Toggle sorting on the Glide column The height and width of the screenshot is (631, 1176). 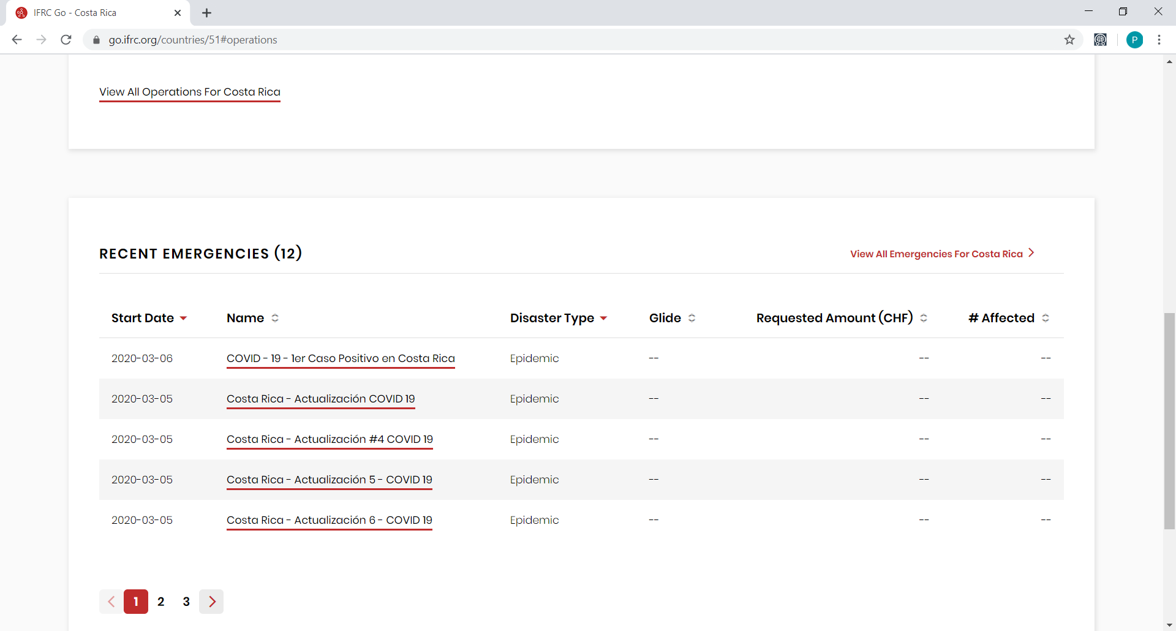(691, 318)
